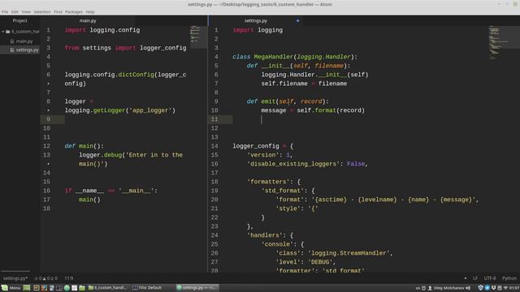Click the Wi-Fi network icon in system tray
The height and width of the screenshot is (292, 520).
coord(505,288)
